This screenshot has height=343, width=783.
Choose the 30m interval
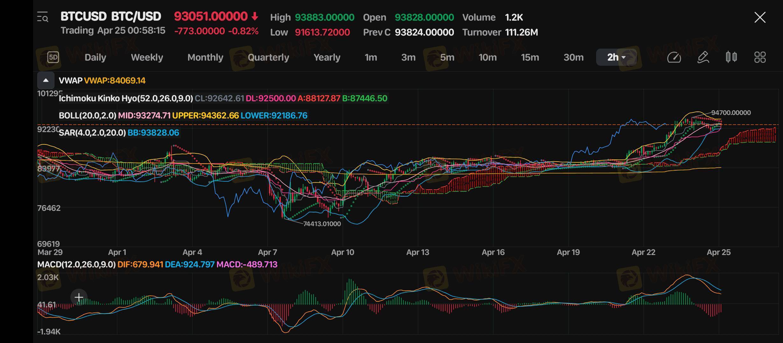573,57
